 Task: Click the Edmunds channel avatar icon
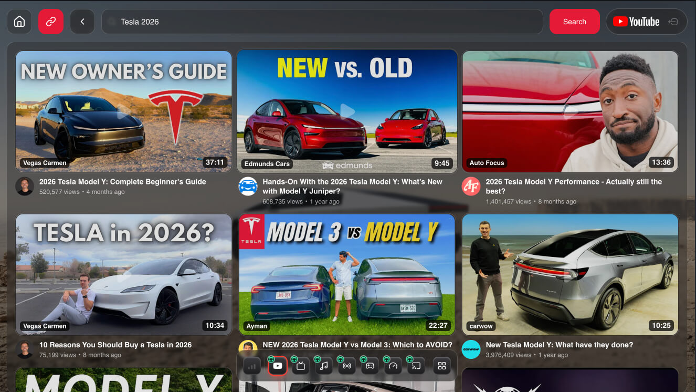tap(248, 186)
